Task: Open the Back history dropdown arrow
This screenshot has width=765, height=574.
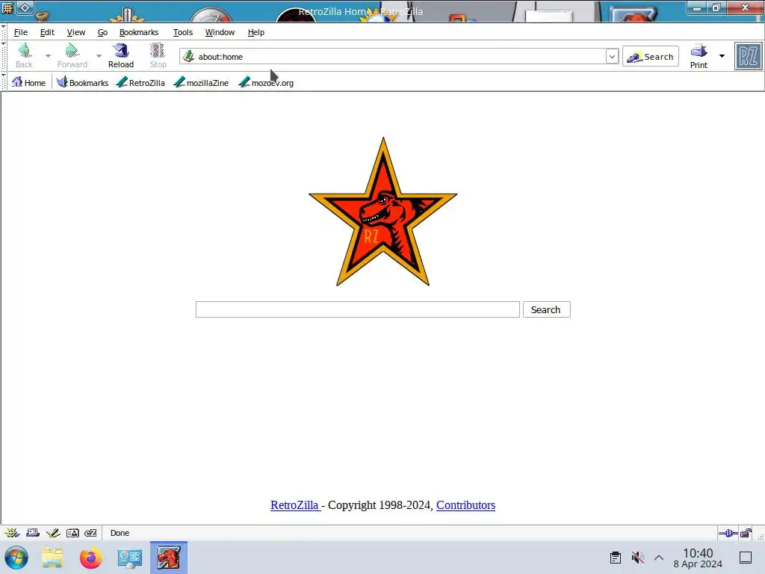Action: pyautogui.click(x=48, y=55)
